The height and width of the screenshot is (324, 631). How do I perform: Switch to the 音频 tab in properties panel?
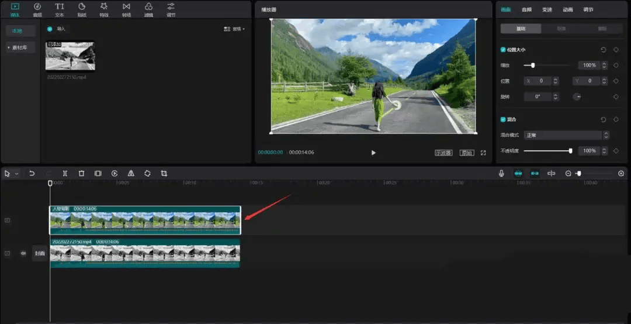(526, 10)
